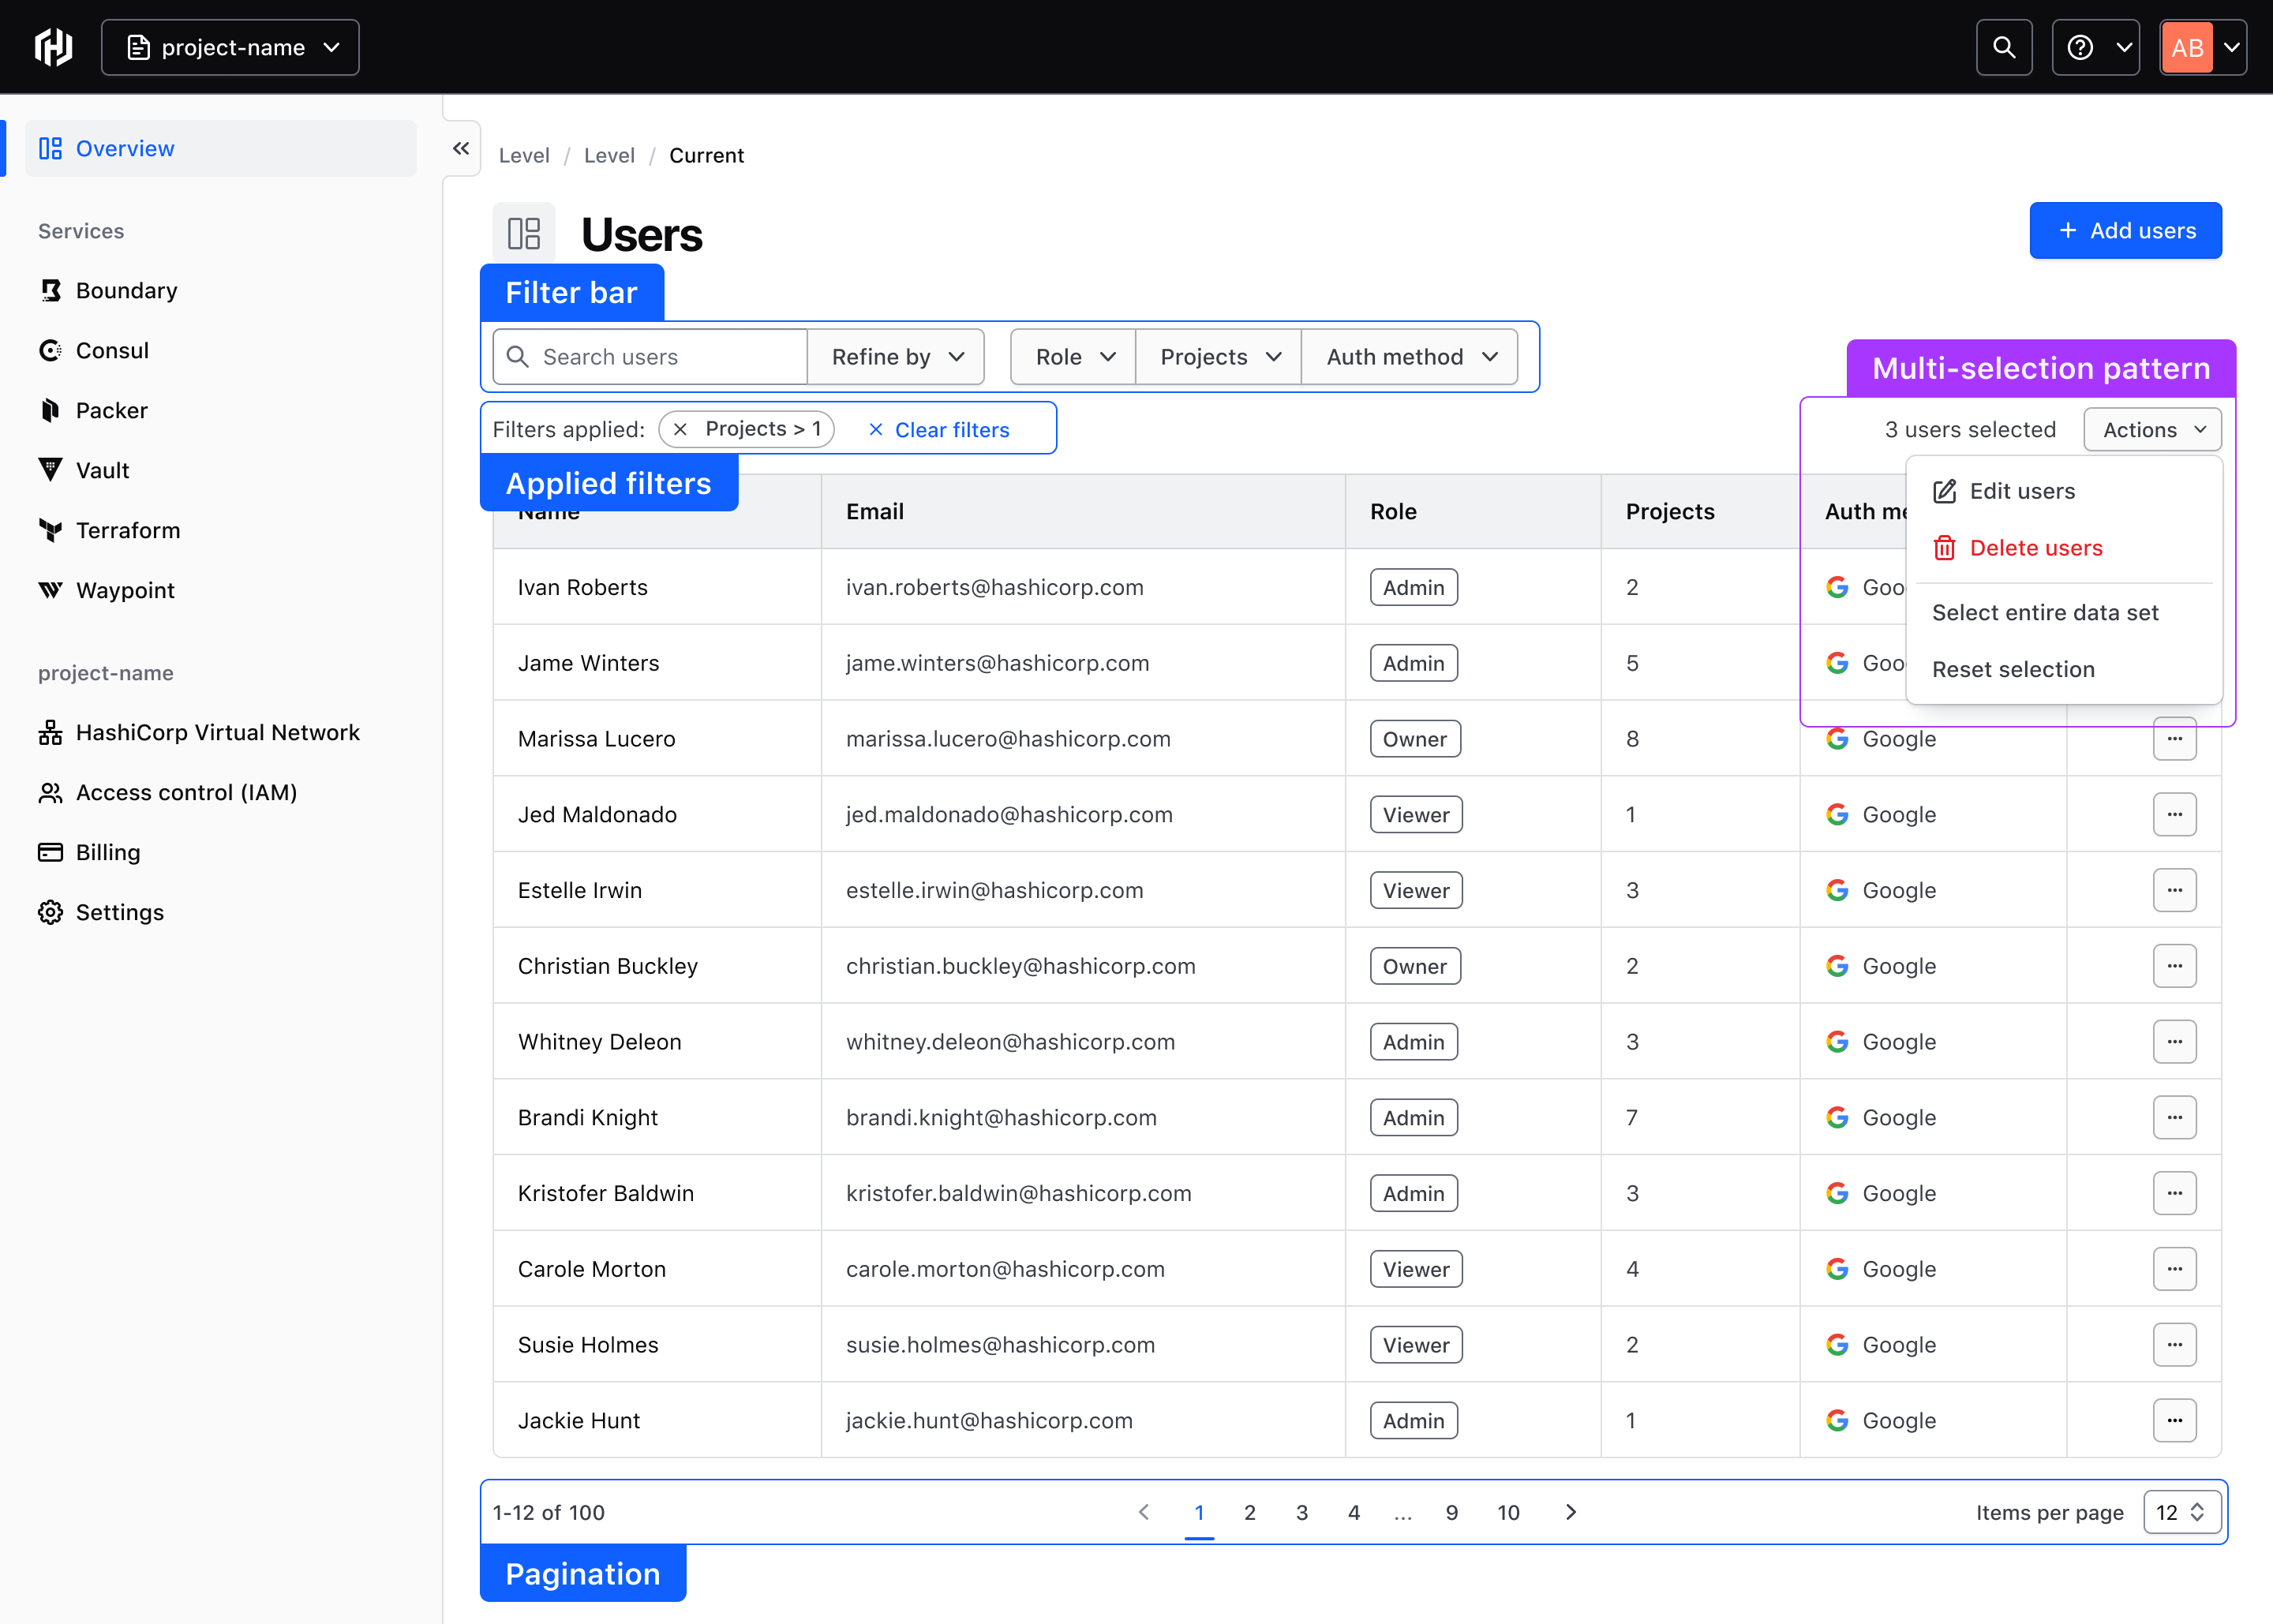Open the global search magnifier icon
This screenshot has width=2273, height=1624.
tap(2003, 46)
